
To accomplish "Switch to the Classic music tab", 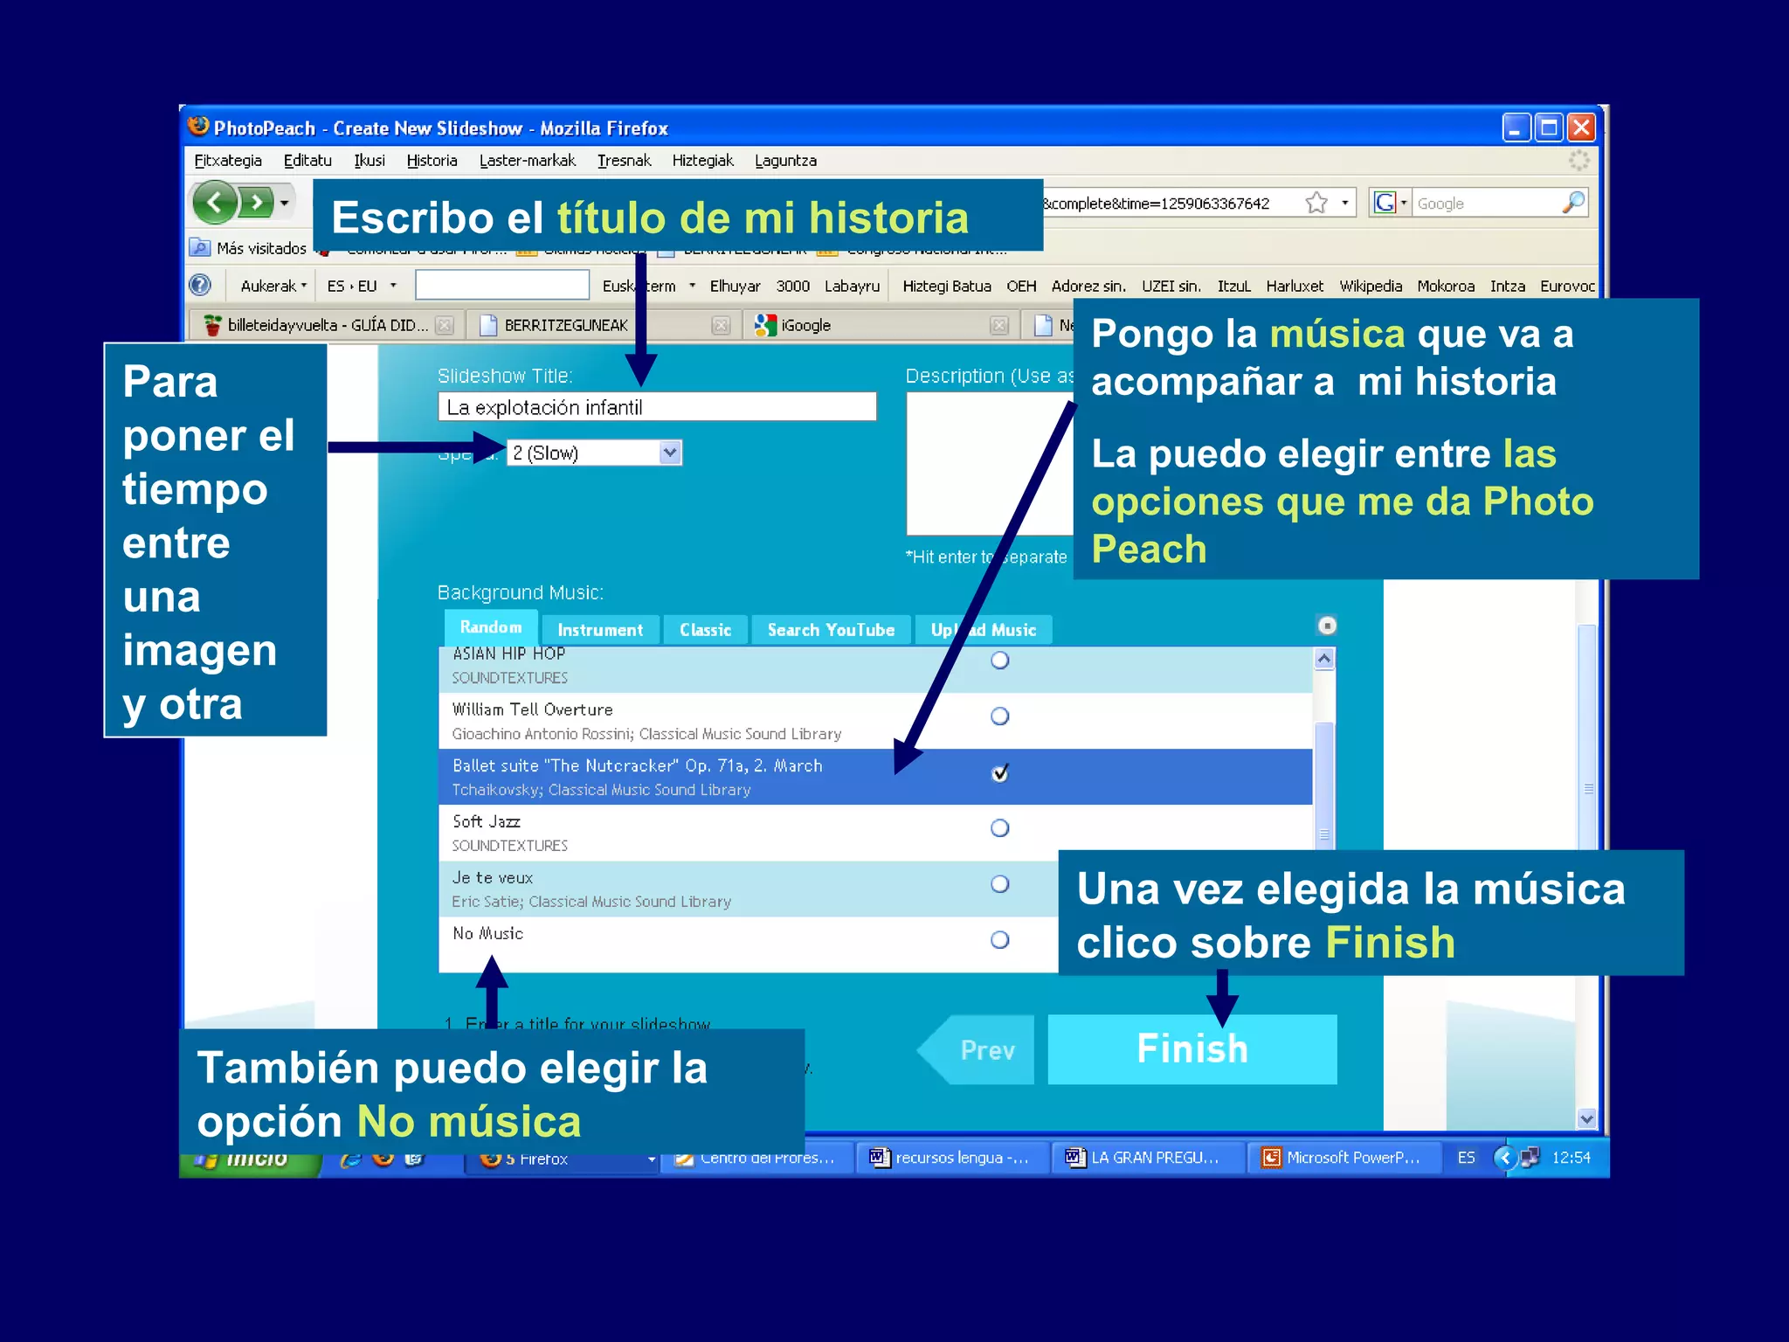I will click(705, 630).
